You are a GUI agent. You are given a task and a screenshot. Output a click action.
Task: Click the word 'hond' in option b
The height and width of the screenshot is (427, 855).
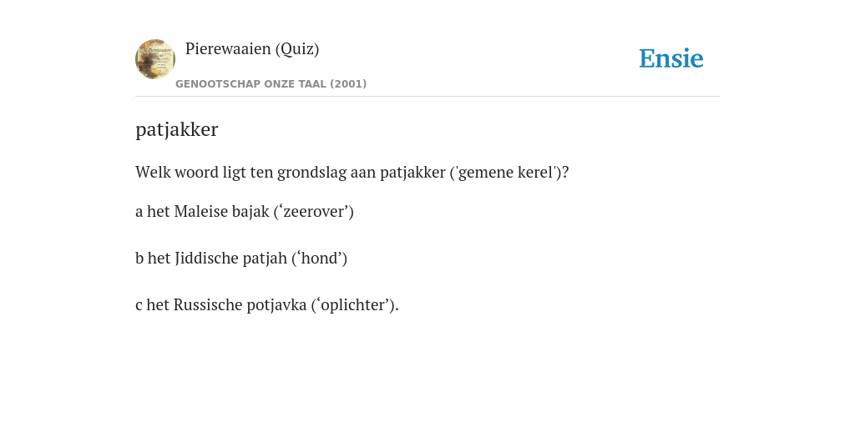tap(321, 259)
